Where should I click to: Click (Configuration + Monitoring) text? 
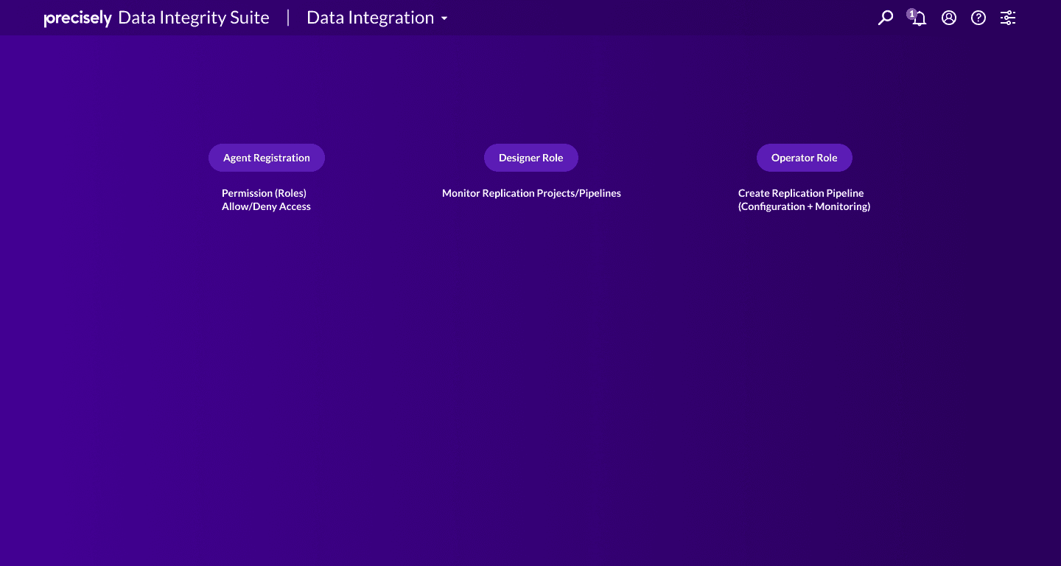(804, 206)
